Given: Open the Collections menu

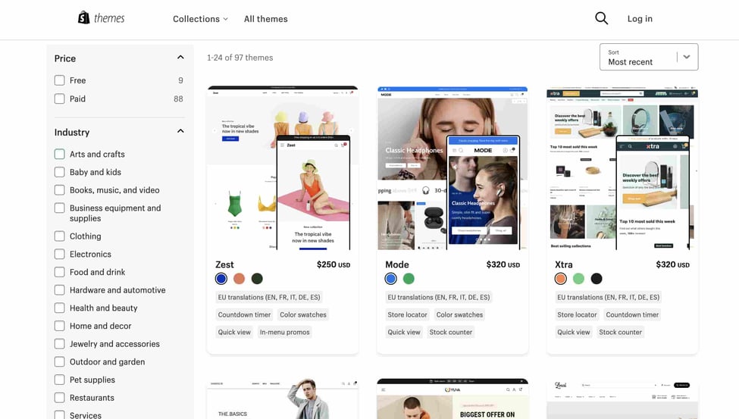Looking at the screenshot, I should tap(200, 19).
